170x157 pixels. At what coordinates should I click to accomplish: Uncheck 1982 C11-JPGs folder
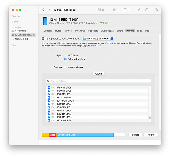coord(49,104)
